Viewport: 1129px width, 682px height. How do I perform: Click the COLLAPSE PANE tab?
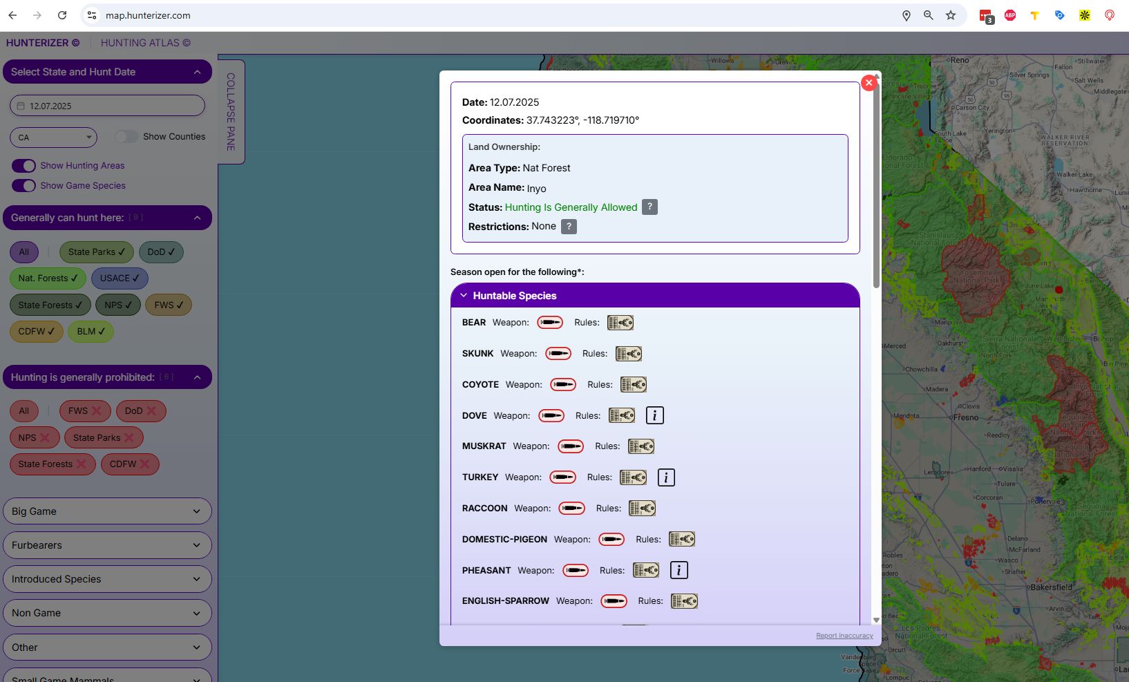[x=231, y=112]
